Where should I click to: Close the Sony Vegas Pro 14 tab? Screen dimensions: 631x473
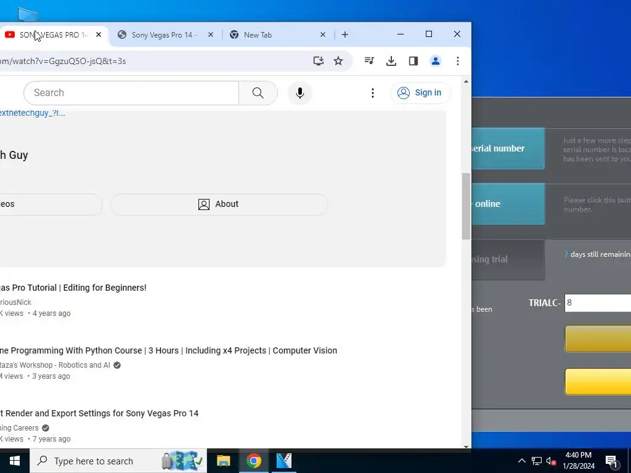(211, 35)
